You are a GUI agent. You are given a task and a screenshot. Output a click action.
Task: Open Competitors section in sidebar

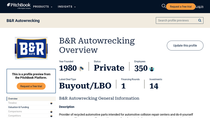(x=31, y=116)
